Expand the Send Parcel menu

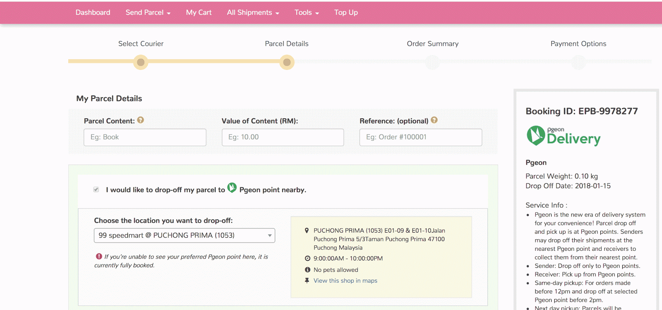148,12
